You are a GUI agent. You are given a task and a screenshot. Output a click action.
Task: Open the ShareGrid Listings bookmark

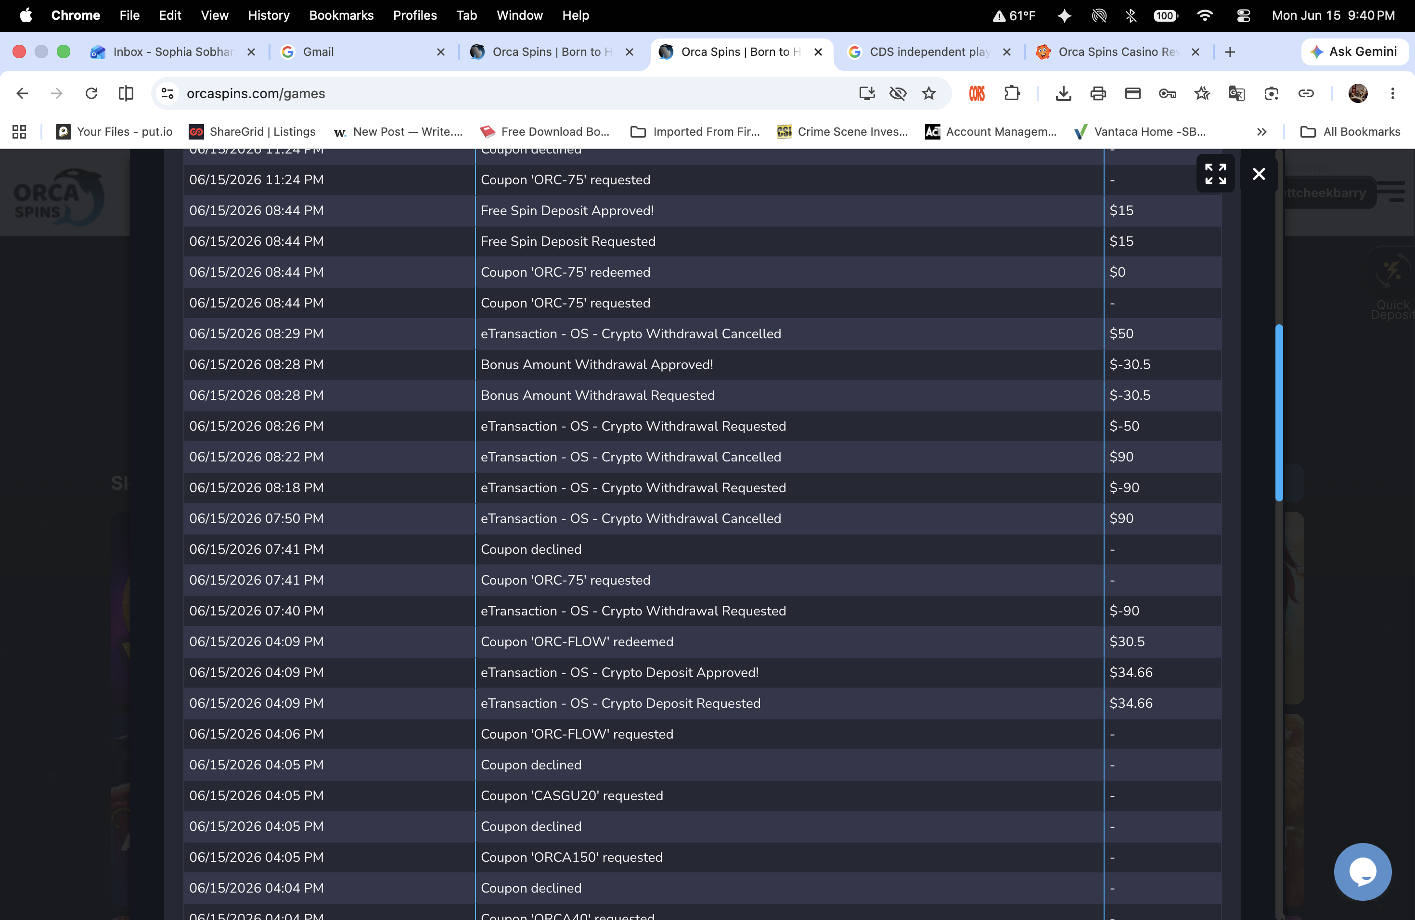point(252,132)
